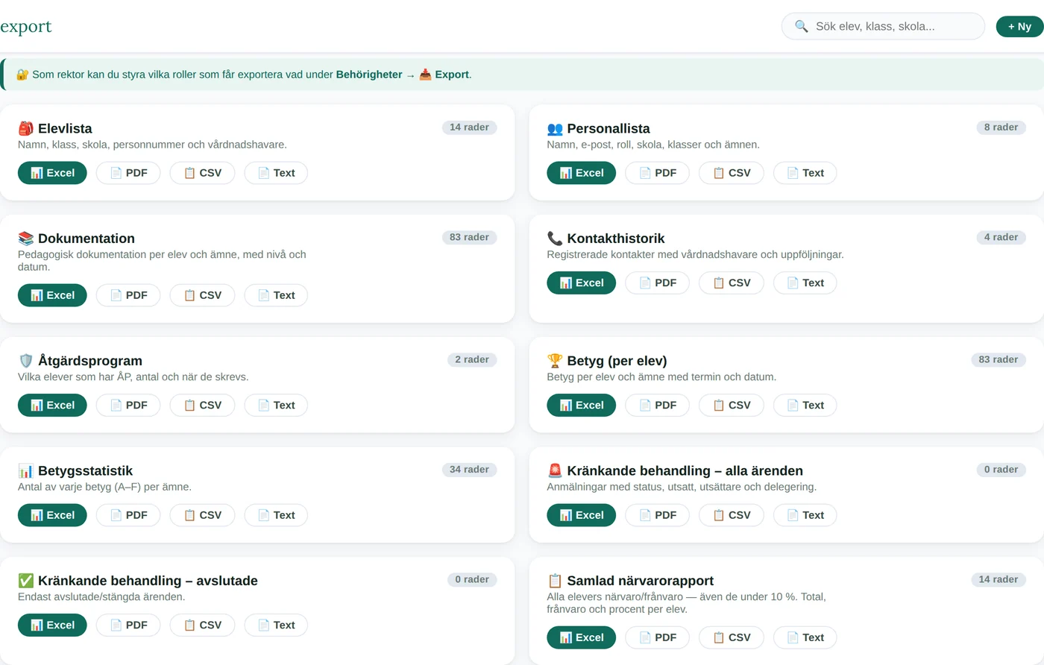The height and width of the screenshot is (665, 1044).
Task: Export Betyg (per elev) to Excel
Action: coord(582,406)
